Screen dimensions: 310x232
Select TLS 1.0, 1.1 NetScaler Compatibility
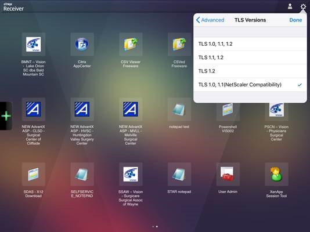point(250,85)
